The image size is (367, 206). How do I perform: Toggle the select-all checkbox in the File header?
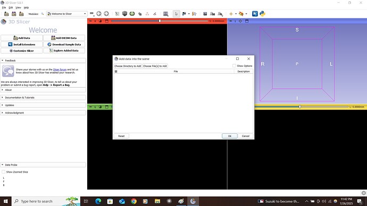[116, 72]
